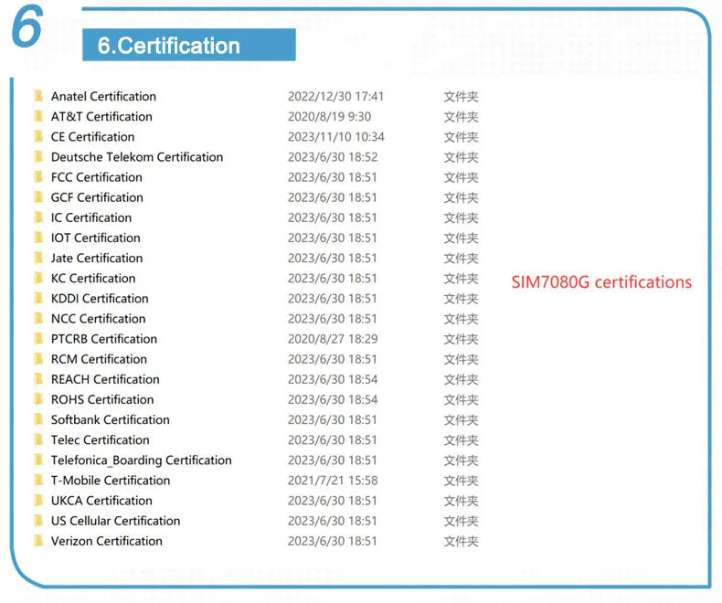Select the Telec Certification folder name
Image resolution: width=722 pixels, height=603 pixels.
[x=101, y=440]
